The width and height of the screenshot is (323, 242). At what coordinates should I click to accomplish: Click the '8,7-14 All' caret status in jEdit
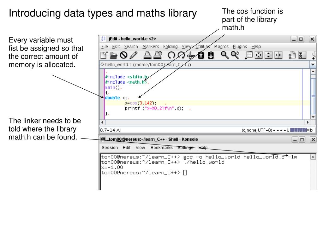point(111,130)
